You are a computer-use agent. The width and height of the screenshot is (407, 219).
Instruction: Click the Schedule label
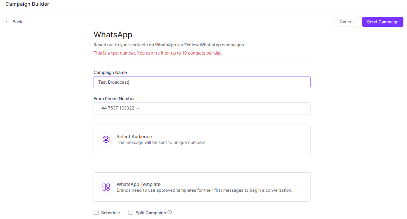click(x=110, y=213)
